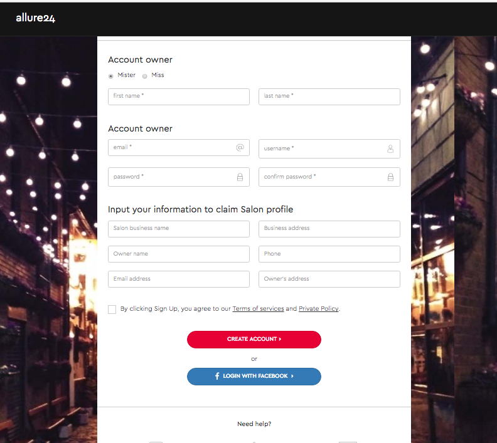This screenshot has height=443, width=497.
Task: Tick the terms agreement checkbox
Action: pyautogui.click(x=112, y=310)
